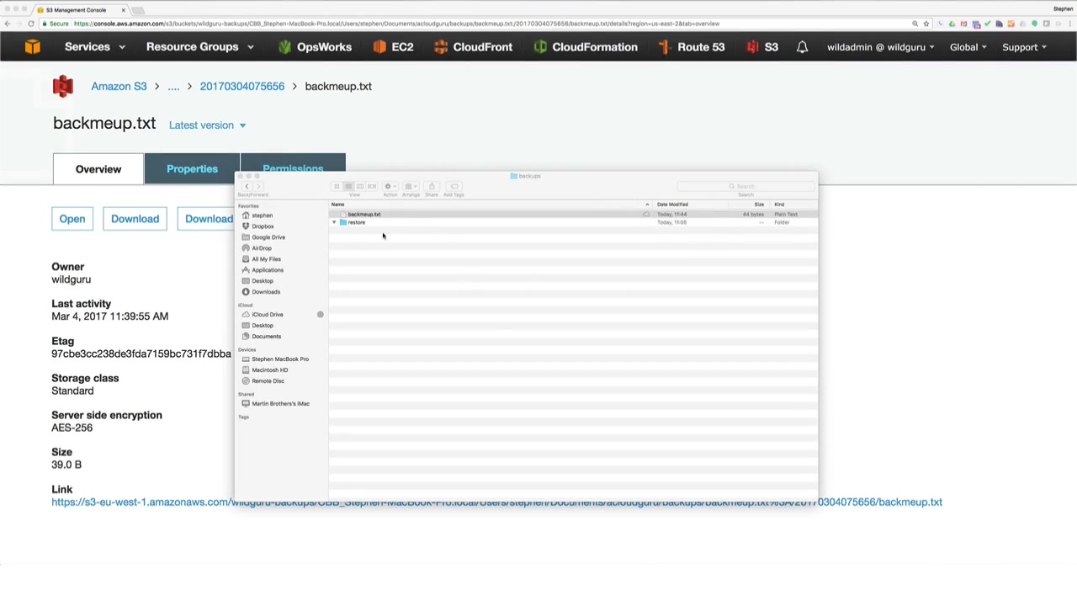Click the partially hidden Download as button
Viewport: 1077px width, 606px height.
206,219
